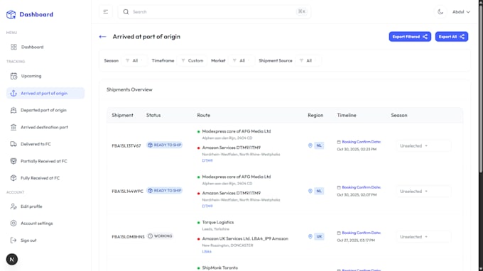Screen dimensions: 483x271
Task: Click the round N avatar badge
Action: tap(11, 260)
